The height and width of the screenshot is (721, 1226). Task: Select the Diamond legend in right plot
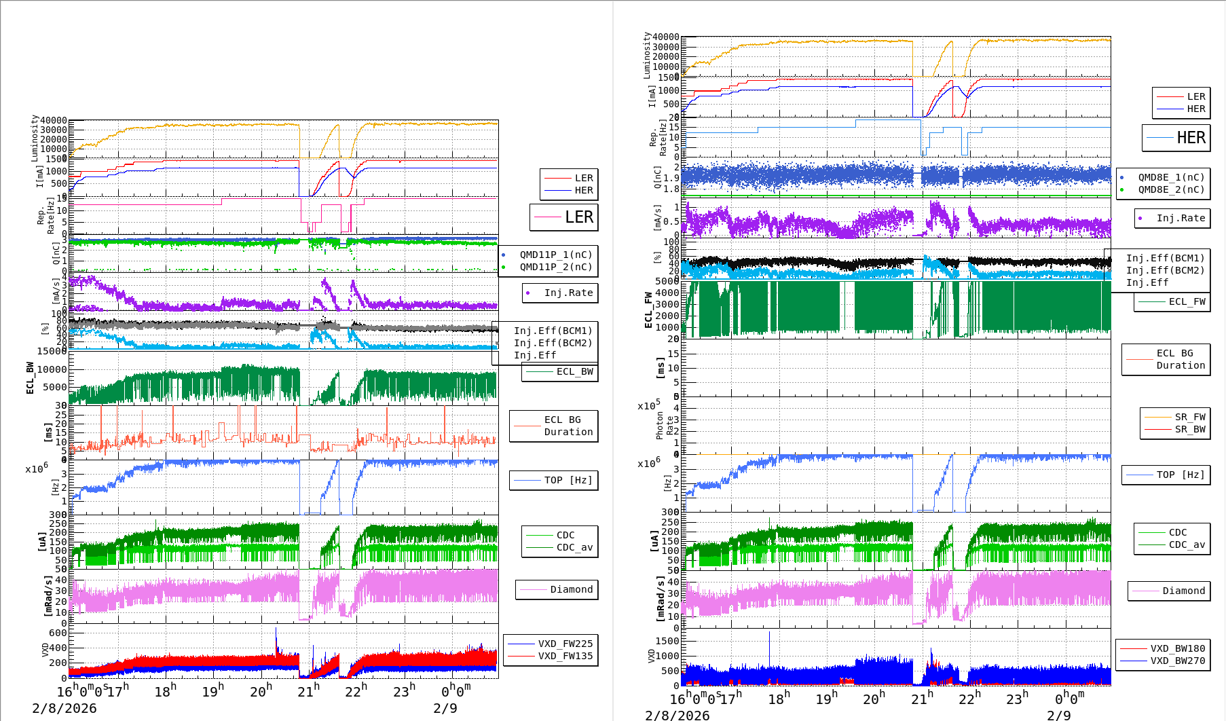pos(1169,591)
